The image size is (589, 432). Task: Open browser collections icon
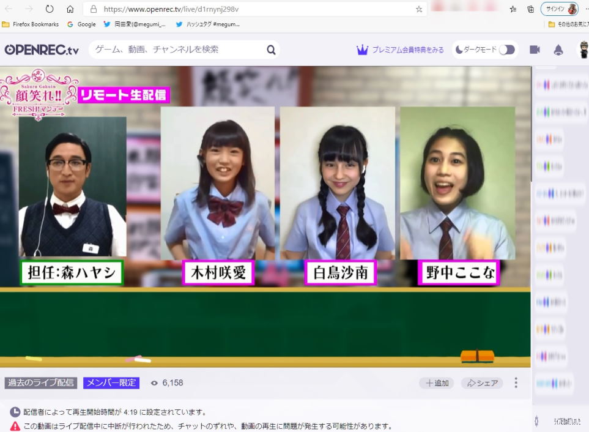tap(530, 9)
